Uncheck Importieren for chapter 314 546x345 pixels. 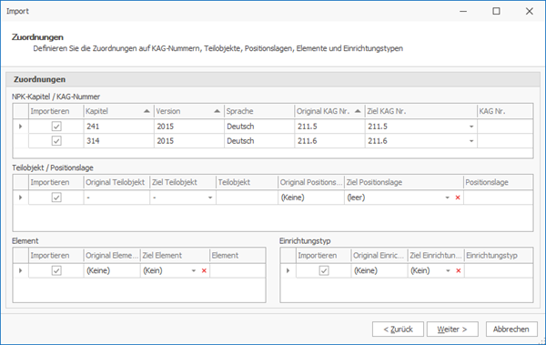pos(56,141)
